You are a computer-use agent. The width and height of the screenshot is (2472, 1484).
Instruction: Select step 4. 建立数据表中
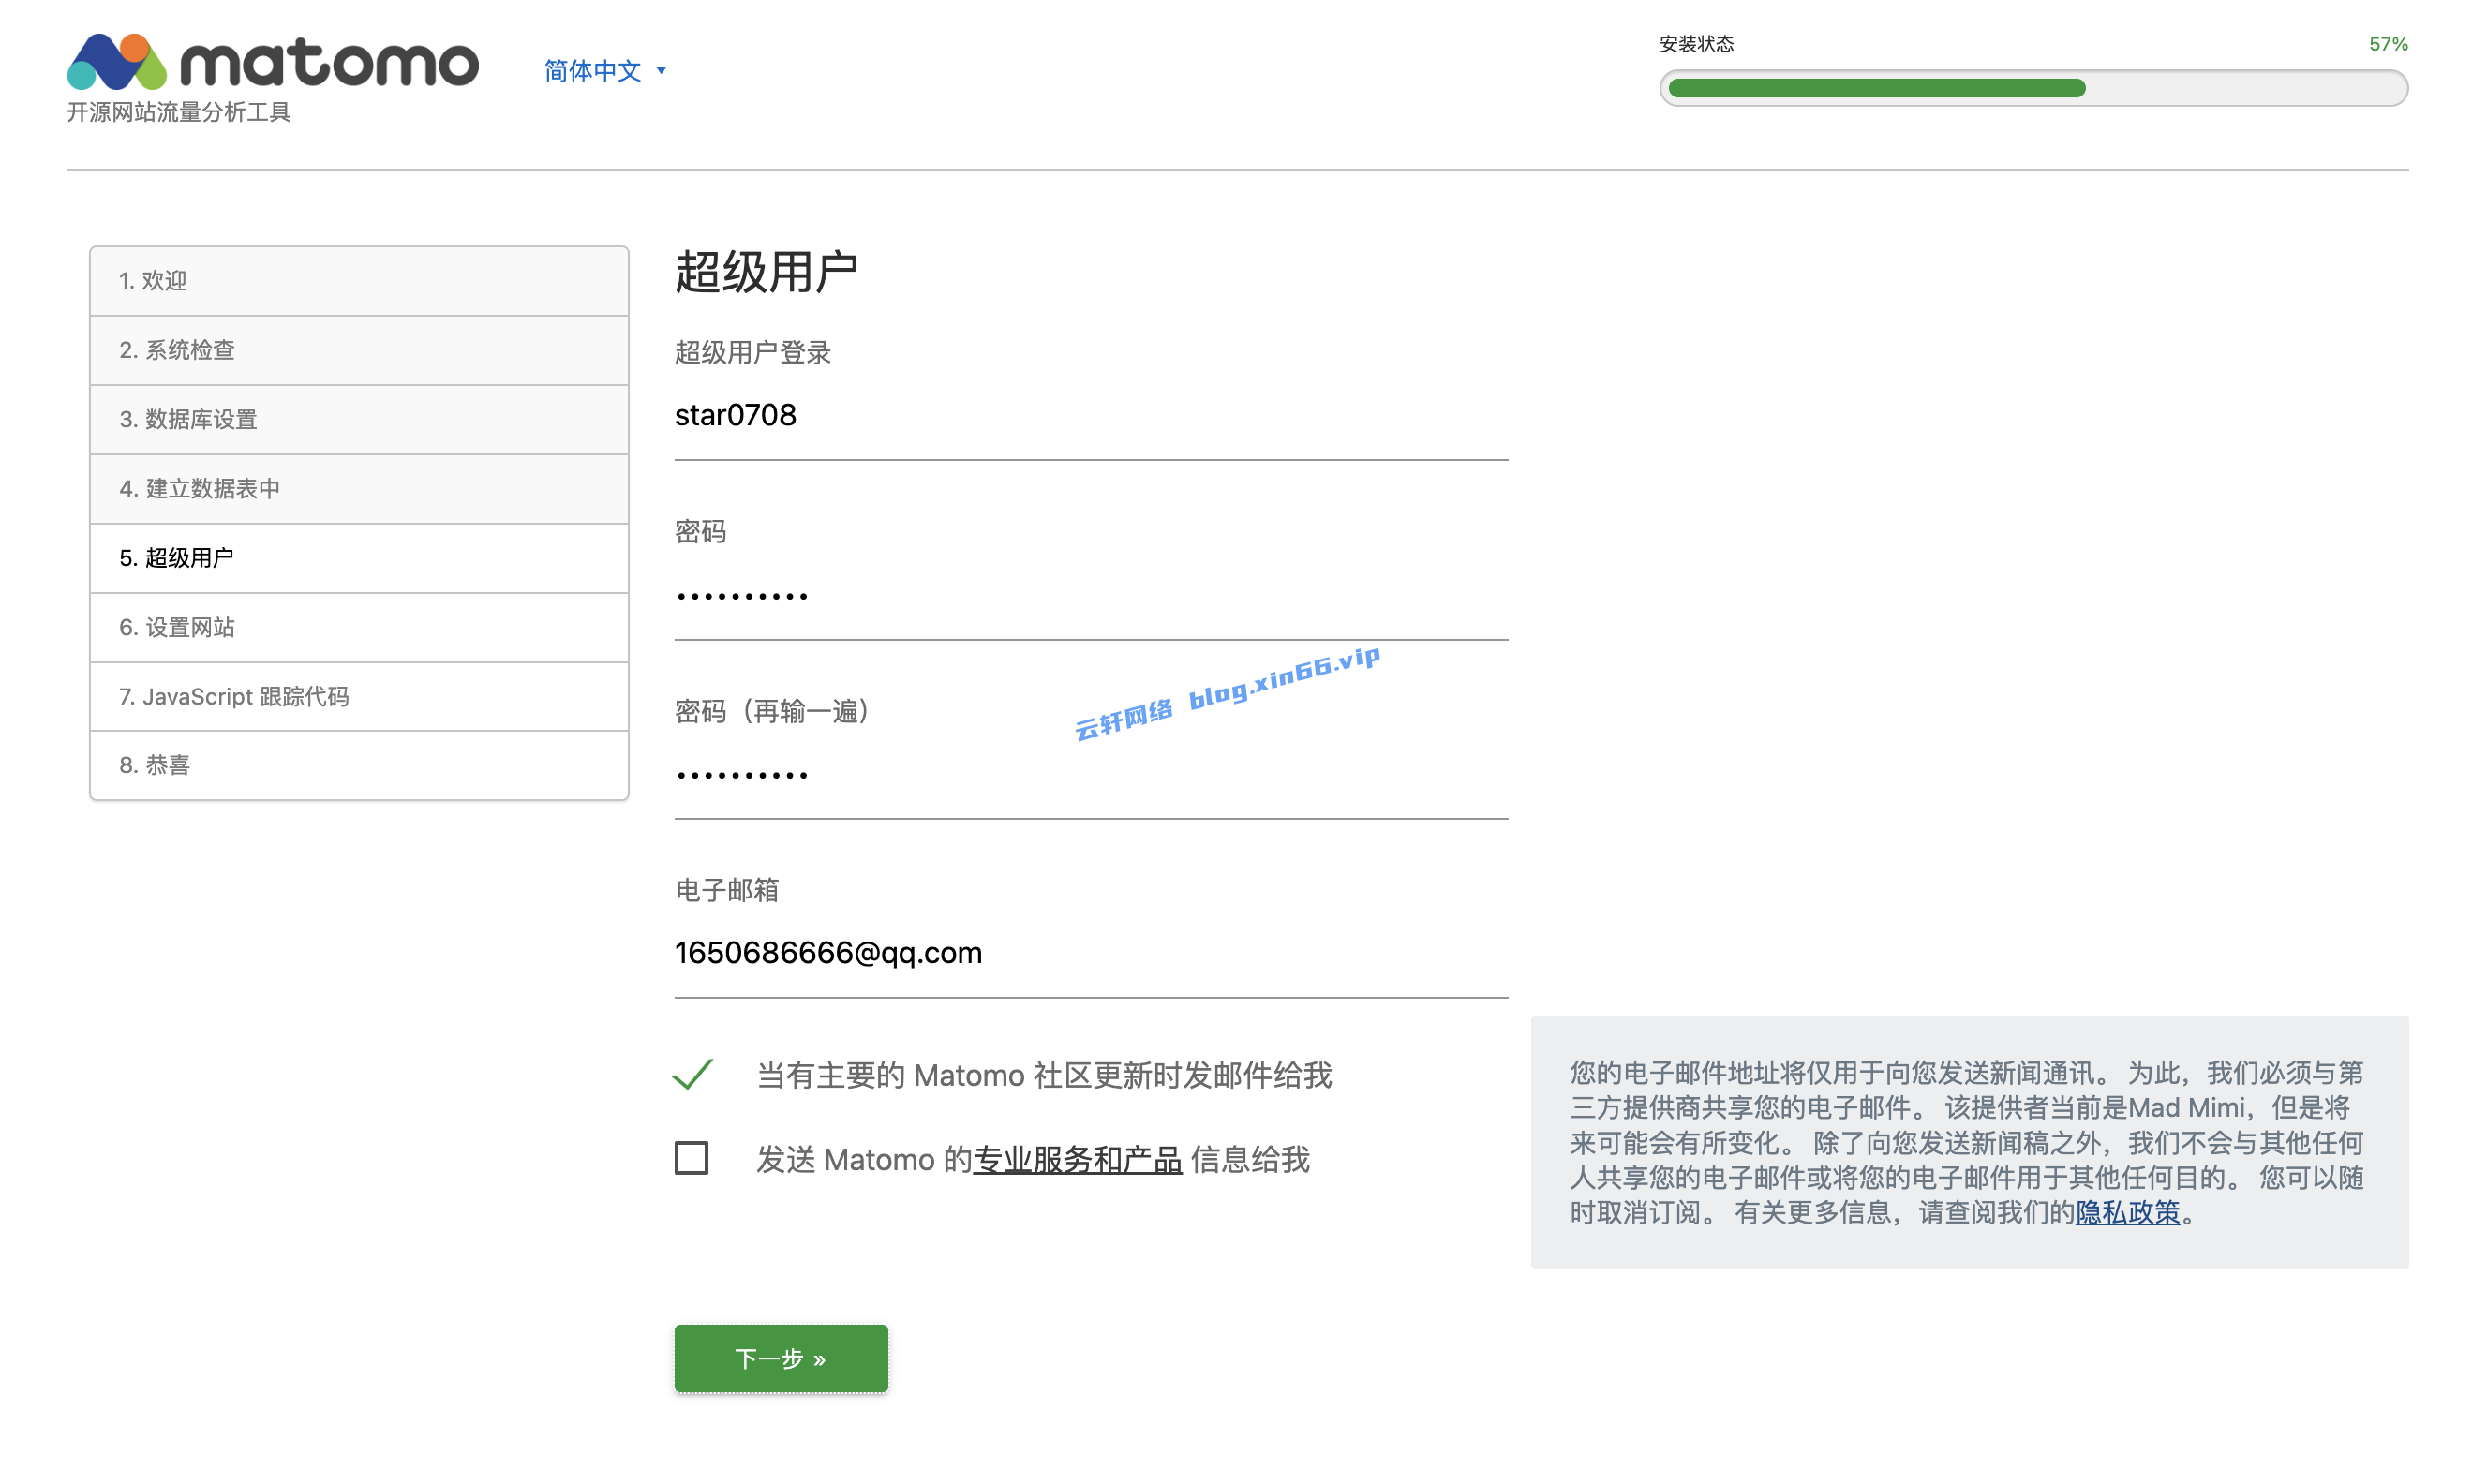tap(359, 488)
